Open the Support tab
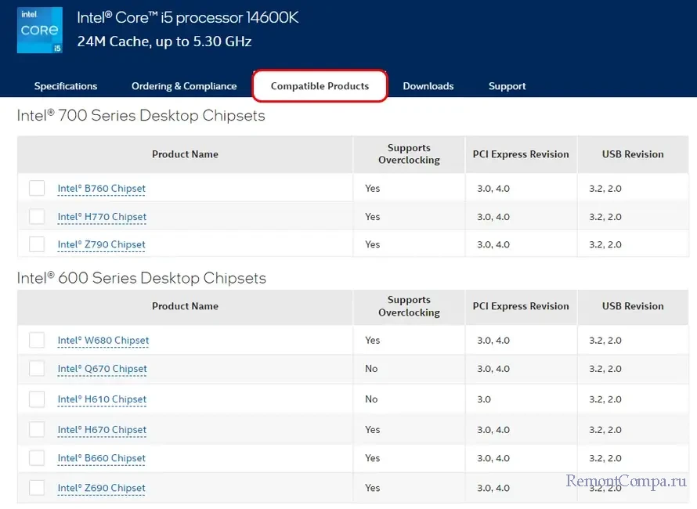This screenshot has height=509, width=697. click(x=507, y=86)
